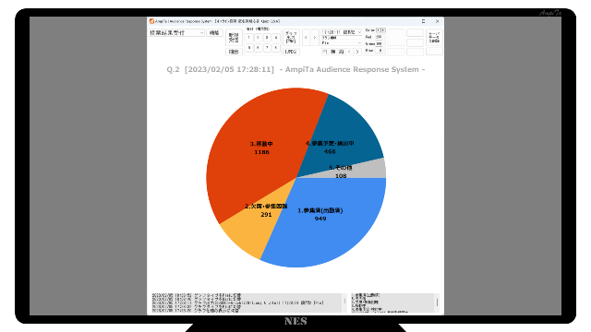591x332 pixels.
Task: Open the mode dropdown at top left
Action: (176, 33)
